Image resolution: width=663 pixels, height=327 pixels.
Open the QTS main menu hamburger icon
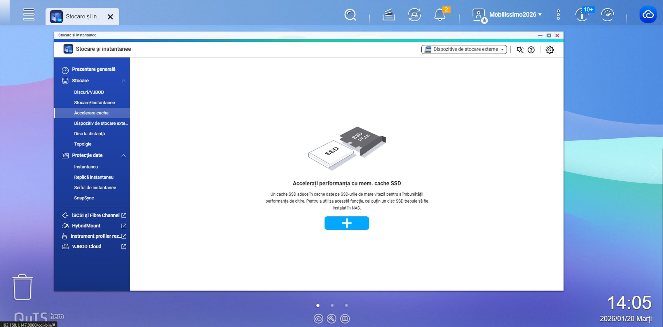(29, 15)
